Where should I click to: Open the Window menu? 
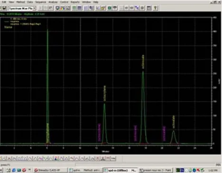tap(86, 2)
